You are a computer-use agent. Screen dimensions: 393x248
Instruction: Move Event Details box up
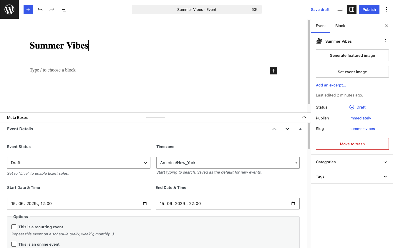coord(274,129)
